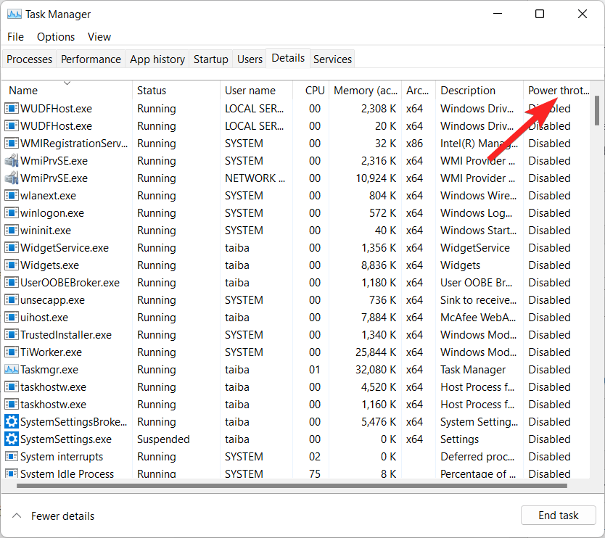The width and height of the screenshot is (605, 538).
Task: Click the SystemSettingsBroker.exe gear icon
Action: point(10,421)
